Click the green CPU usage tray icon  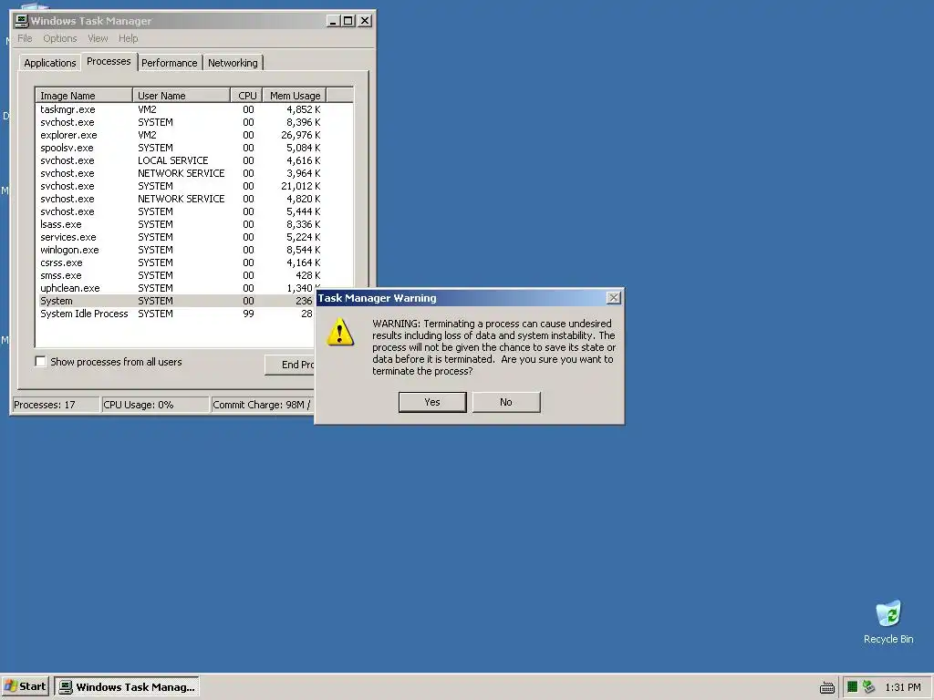tap(853, 687)
